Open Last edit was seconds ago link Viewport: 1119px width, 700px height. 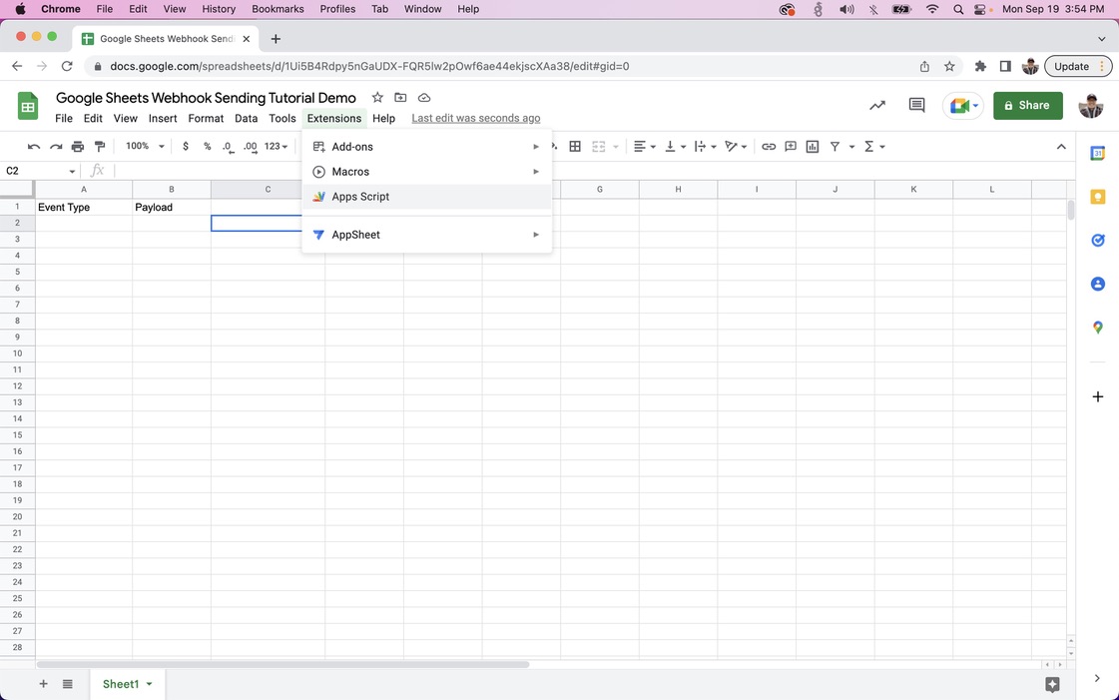click(476, 119)
